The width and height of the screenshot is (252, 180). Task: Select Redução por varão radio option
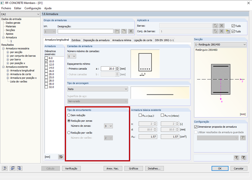click(69, 132)
